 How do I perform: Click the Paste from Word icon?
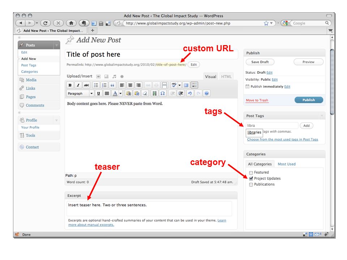137,93
